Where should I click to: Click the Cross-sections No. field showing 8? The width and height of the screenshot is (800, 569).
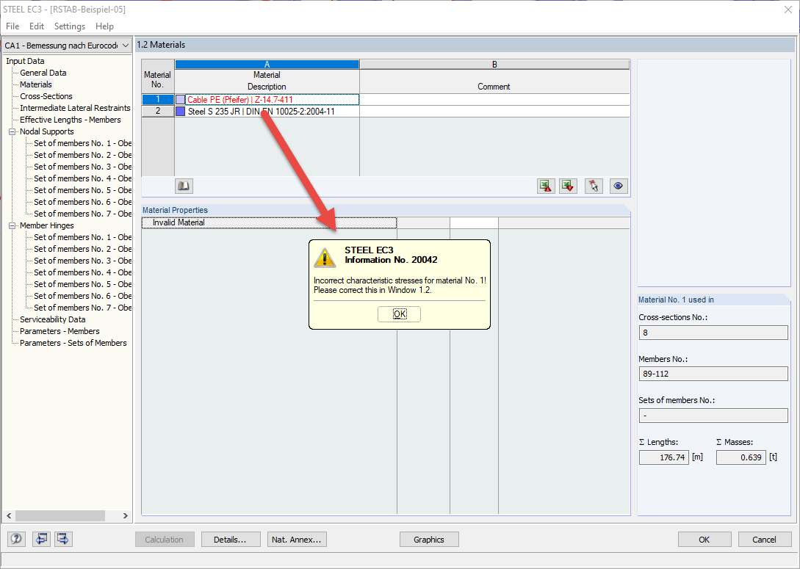pyautogui.click(x=713, y=333)
